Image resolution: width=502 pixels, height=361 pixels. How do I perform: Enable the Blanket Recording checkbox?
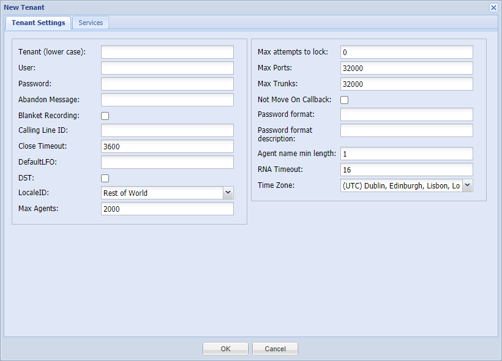coord(105,116)
